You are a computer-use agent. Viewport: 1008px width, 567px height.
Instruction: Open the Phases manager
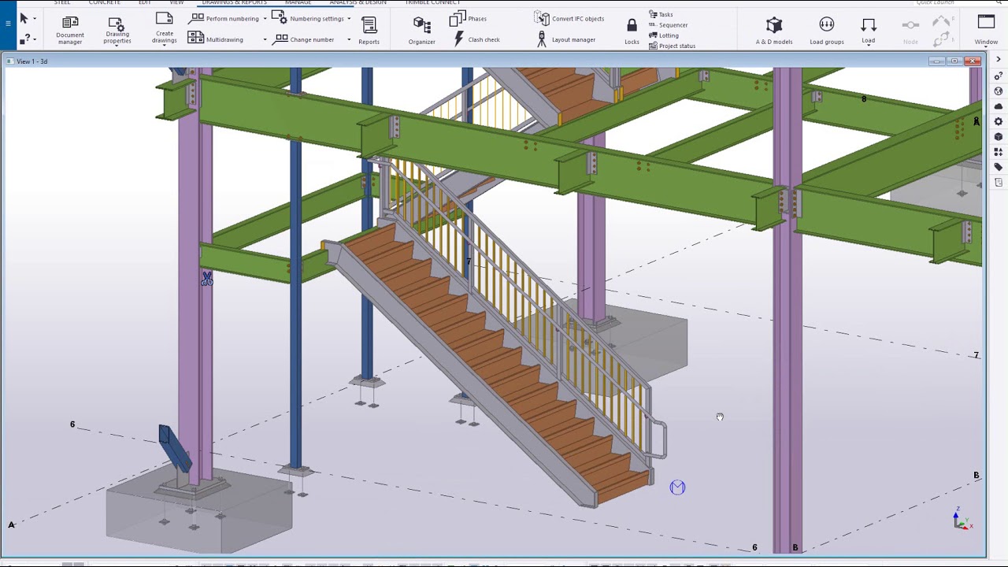[x=468, y=18]
